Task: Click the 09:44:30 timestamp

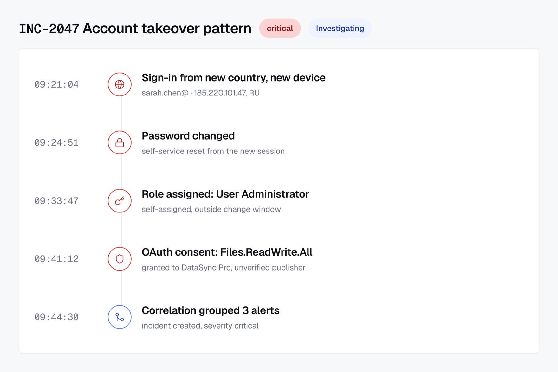Action: 56,317
